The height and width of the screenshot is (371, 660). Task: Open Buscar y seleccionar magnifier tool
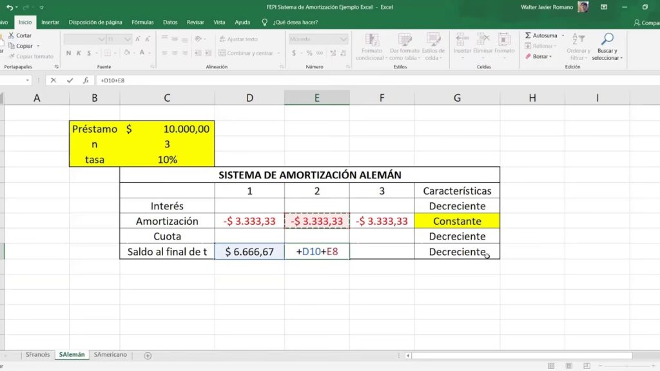[607, 39]
